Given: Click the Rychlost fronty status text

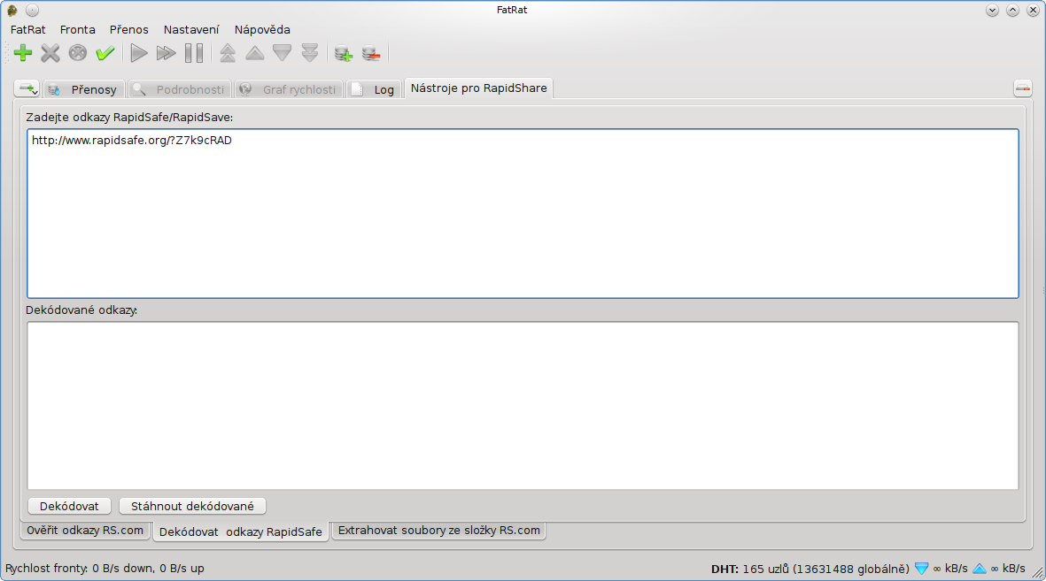Looking at the screenshot, I should [x=105, y=569].
